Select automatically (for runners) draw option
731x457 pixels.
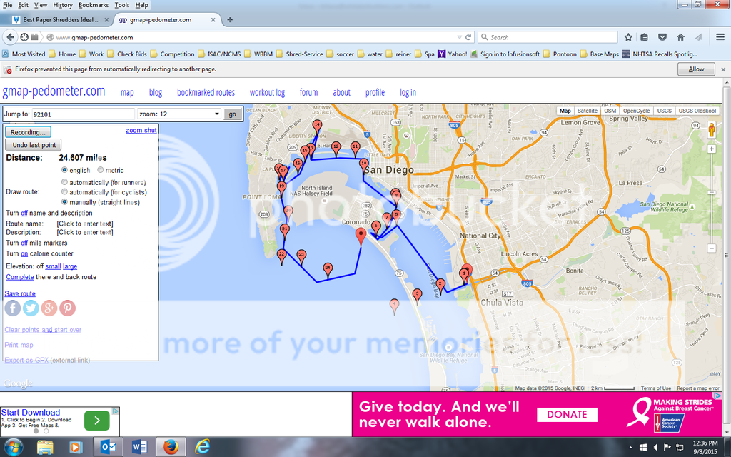65,181
